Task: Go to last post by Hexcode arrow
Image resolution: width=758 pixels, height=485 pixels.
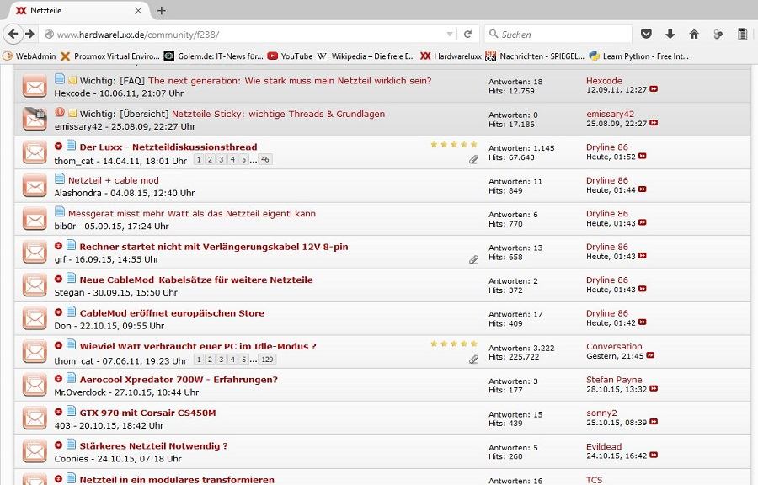Action: tap(654, 89)
